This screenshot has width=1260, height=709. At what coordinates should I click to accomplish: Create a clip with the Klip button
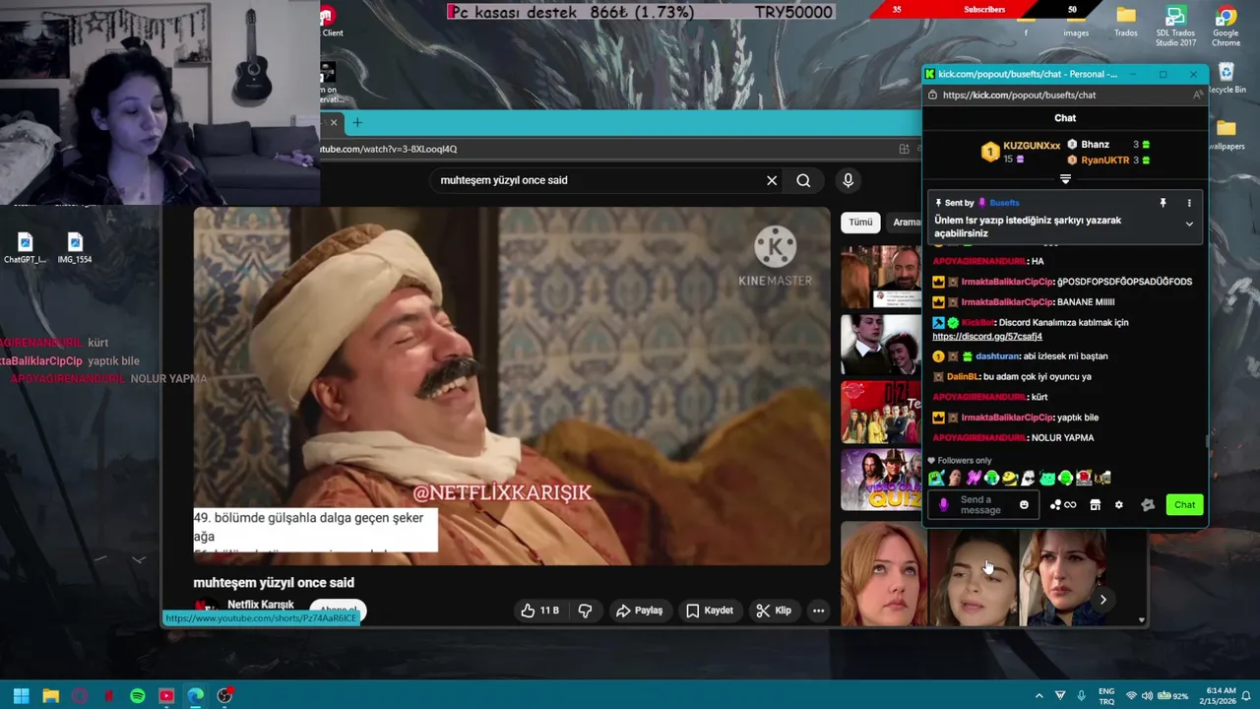click(x=773, y=611)
